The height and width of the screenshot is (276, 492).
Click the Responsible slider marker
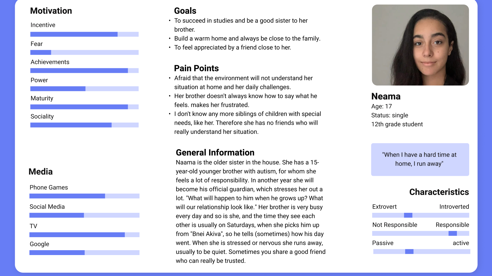pos(453,233)
